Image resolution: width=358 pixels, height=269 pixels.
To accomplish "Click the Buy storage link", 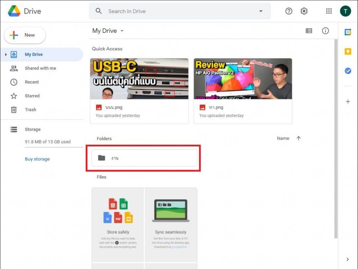I will (37, 159).
